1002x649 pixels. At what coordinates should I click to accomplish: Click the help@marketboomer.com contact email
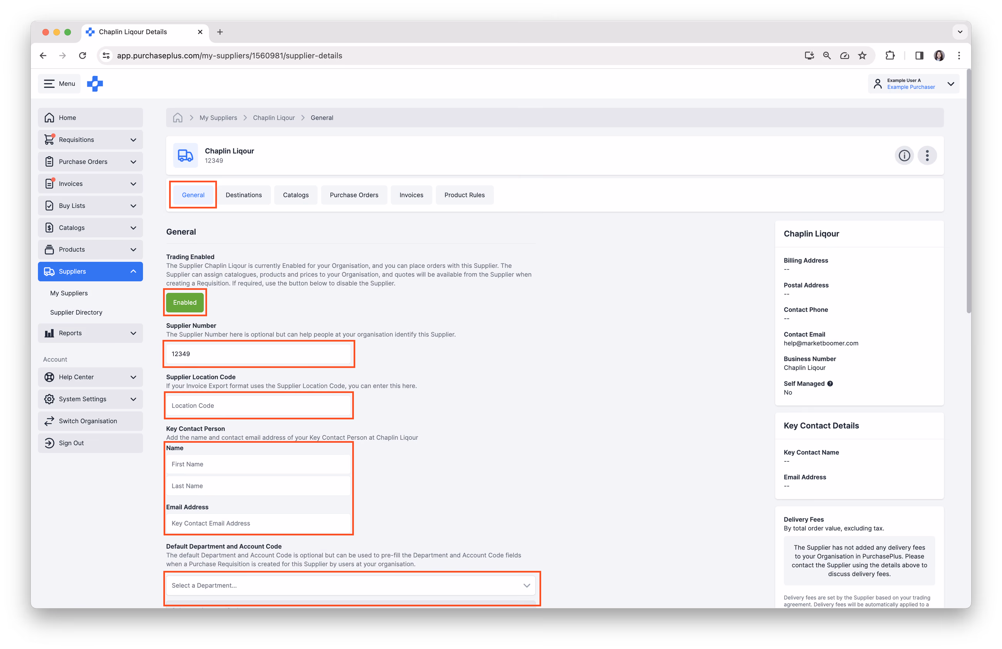click(820, 343)
